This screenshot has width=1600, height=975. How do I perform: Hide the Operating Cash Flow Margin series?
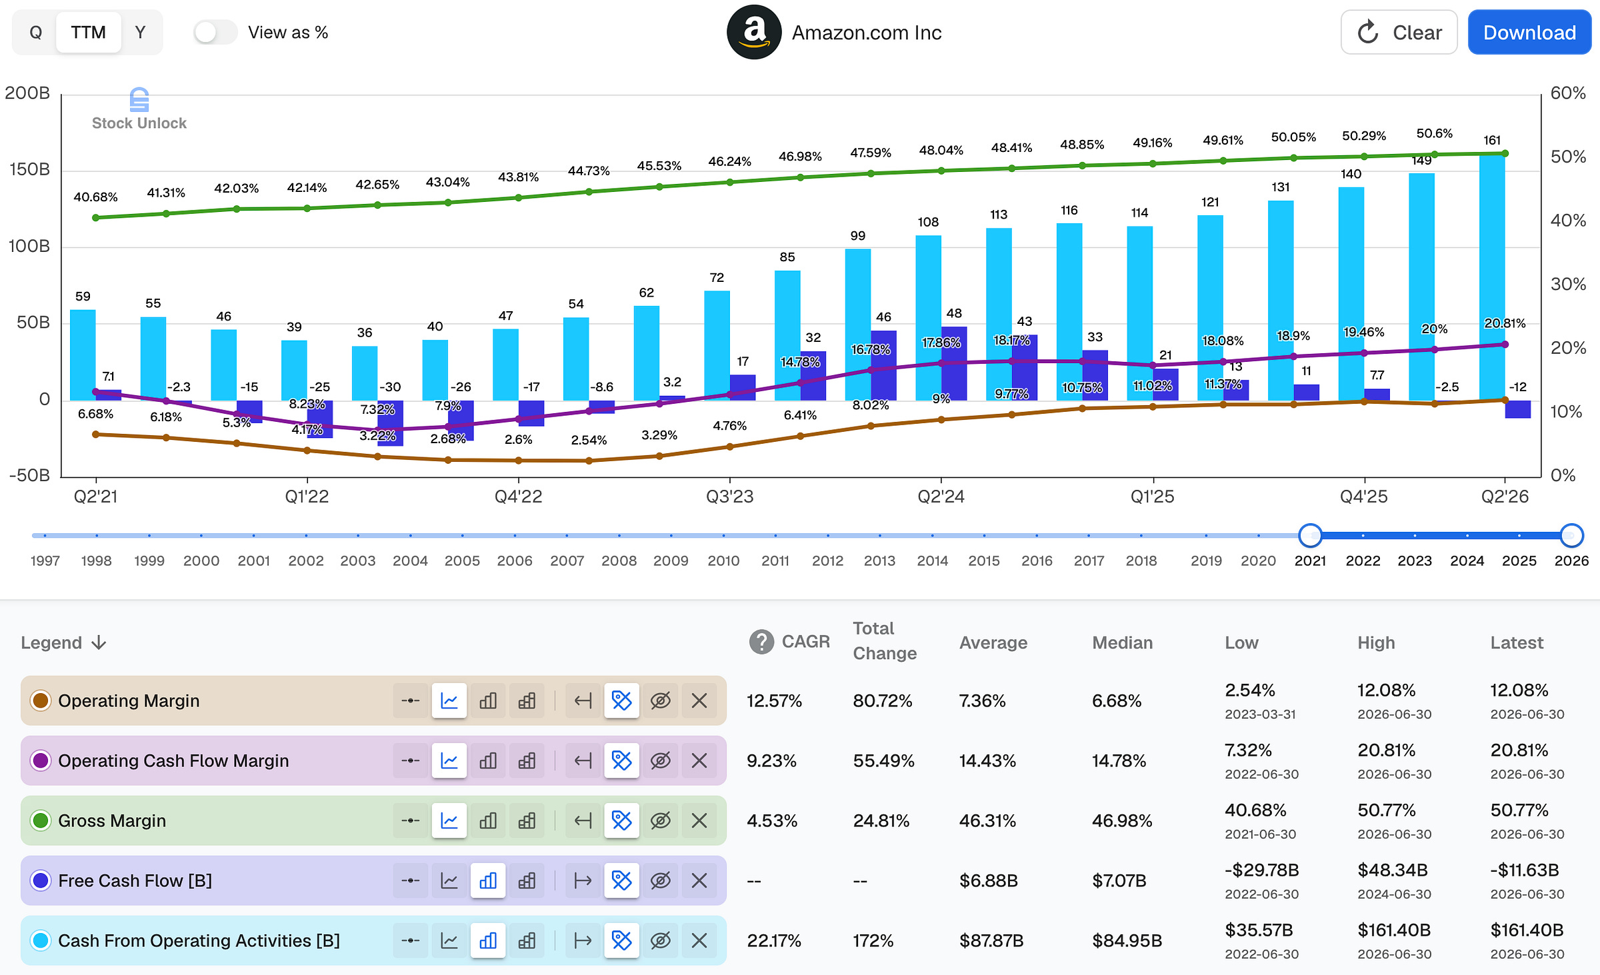661,760
